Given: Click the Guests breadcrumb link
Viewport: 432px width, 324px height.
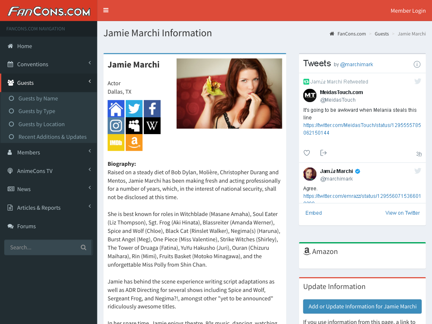Looking at the screenshot, I should [381, 34].
